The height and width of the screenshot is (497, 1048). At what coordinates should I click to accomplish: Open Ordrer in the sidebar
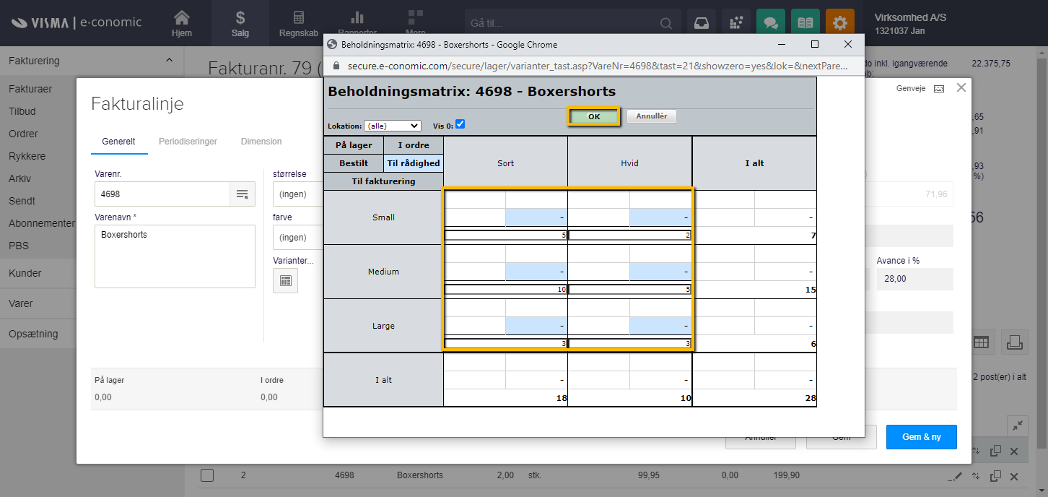click(x=24, y=134)
